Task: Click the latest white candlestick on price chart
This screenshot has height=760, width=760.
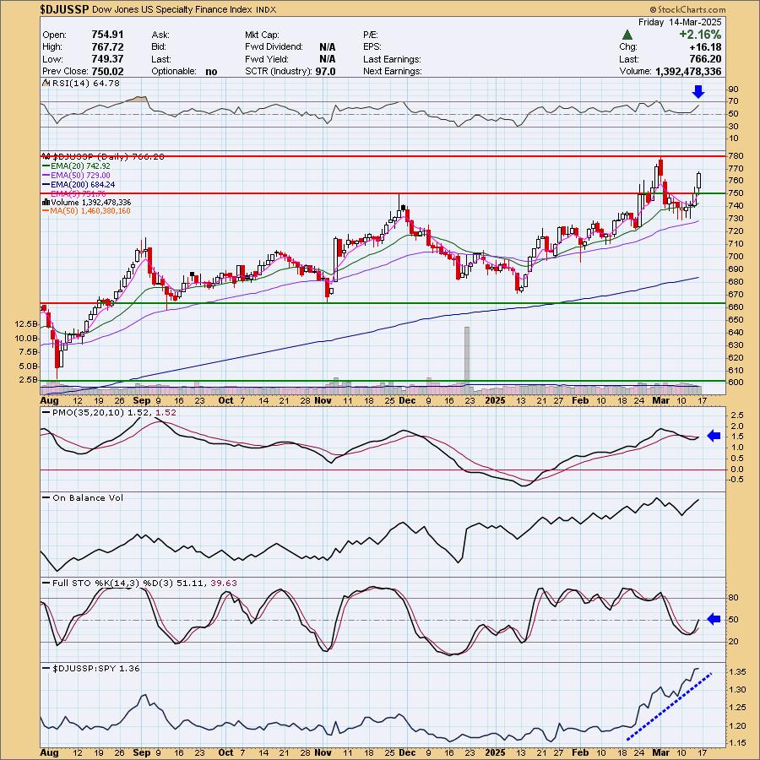Action: [699, 182]
